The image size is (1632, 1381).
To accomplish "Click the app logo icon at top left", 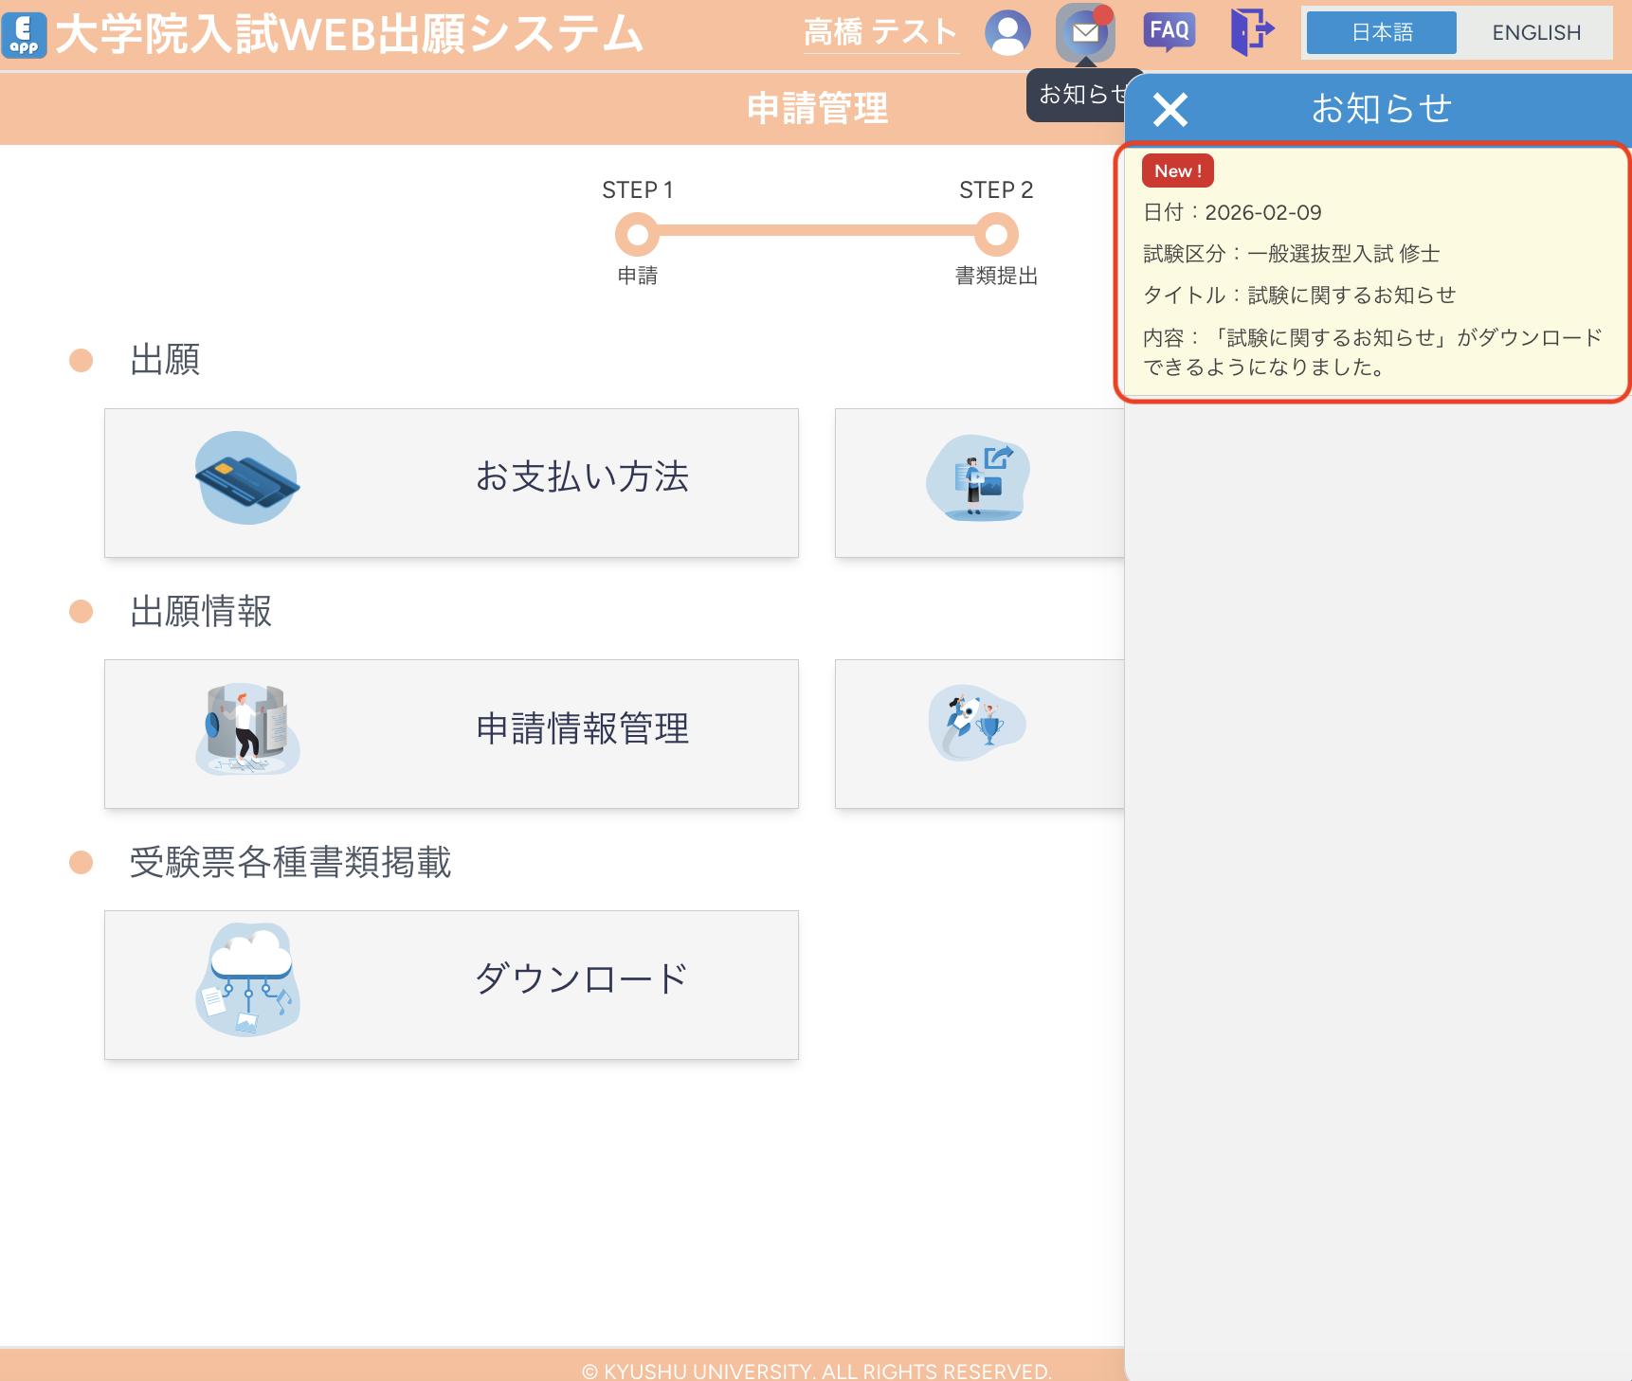I will [x=25, y=35].
